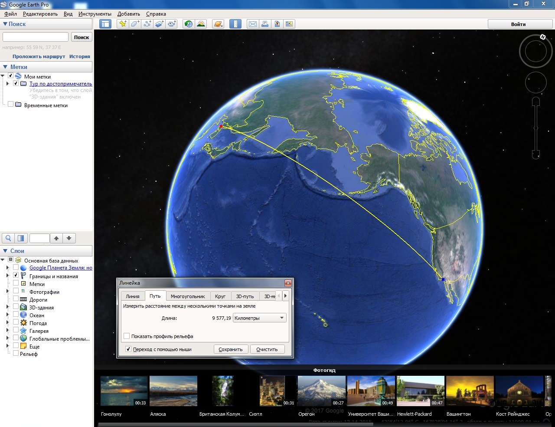Uncheck Переход с помощью мыши
The width and height of the screenshot is (555, 427).
tap(128, 349)
